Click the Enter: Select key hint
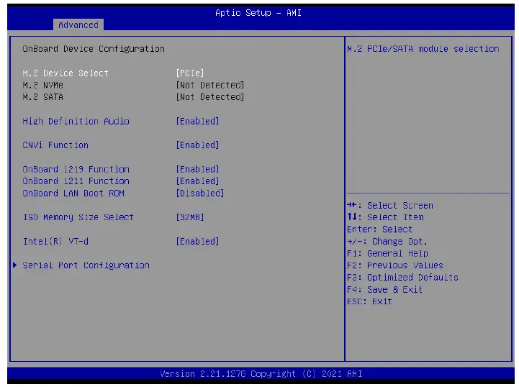The height and width of the screenshot is (387, 519). (x=379, y=229)
